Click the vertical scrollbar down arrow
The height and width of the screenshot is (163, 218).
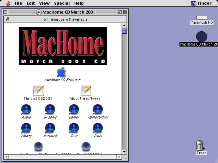[124, 152]
